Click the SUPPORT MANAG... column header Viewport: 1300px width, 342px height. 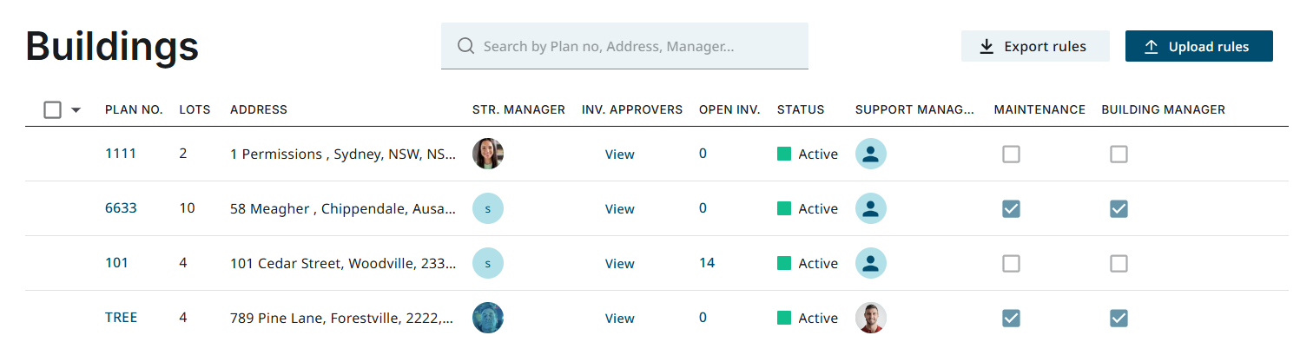pos(915,109)
